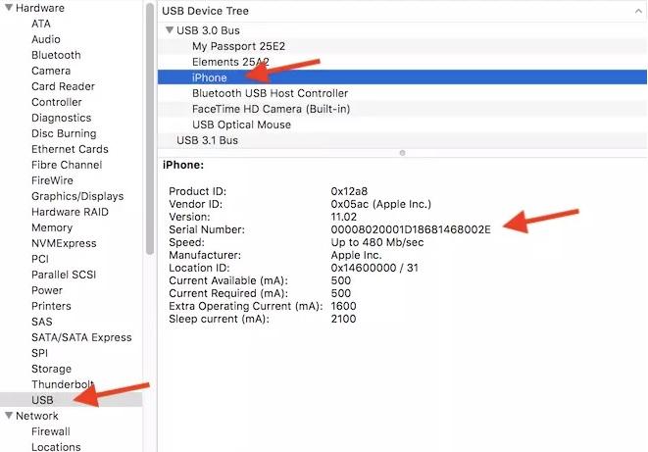The width and height of the screenshot is (648, 452).
Task: Click Manufacturer value Apple Inc.
Action: (356, 255)
